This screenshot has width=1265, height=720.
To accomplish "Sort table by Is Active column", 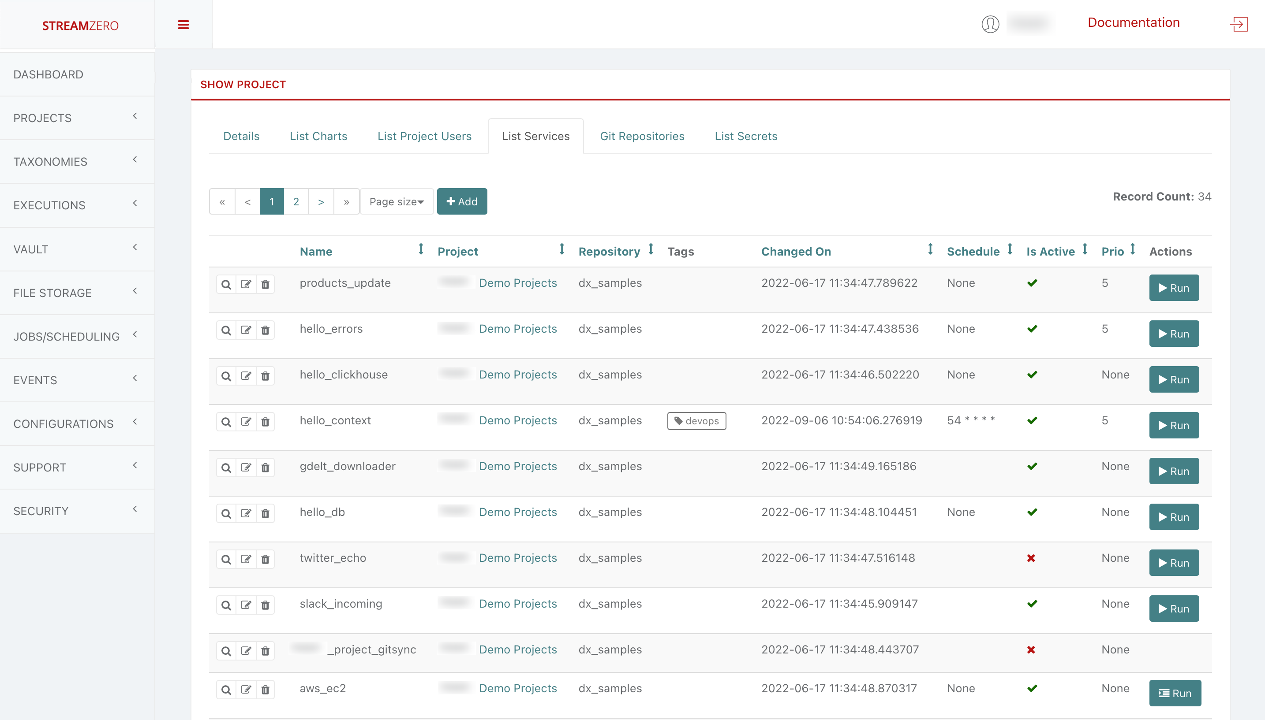I will click(x=1050, y=252).
